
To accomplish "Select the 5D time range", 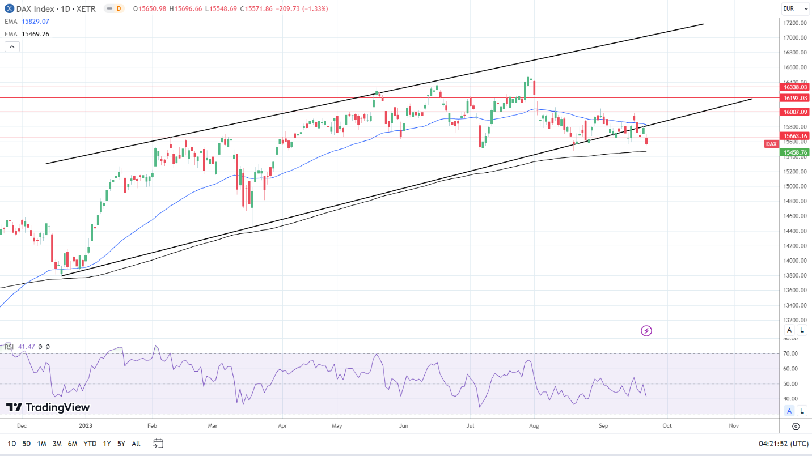I will coord(27,444).
